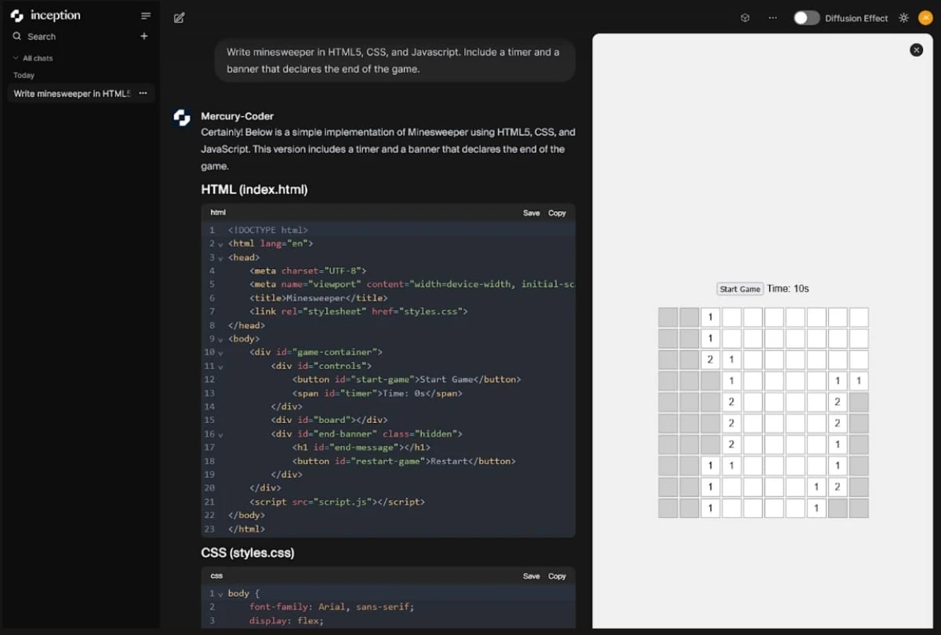Select the Write minesweeper chat in the sidebar
Screen dimensions: 941x635
71,93
